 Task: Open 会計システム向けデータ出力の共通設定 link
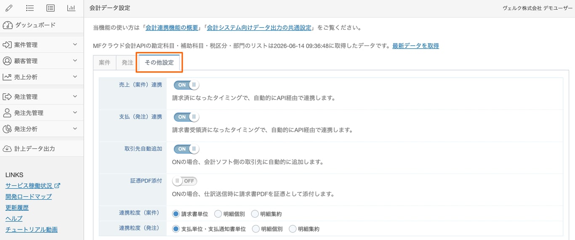(259, 28)
